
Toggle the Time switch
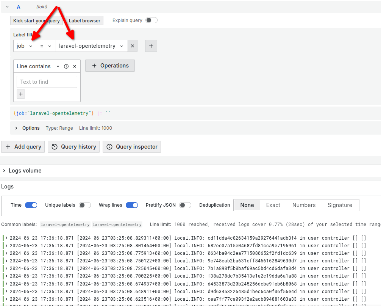[x=31, y=205]
